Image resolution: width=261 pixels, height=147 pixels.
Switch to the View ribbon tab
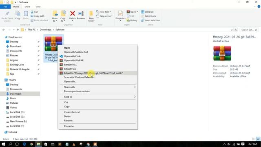click(x=38, y=7)
